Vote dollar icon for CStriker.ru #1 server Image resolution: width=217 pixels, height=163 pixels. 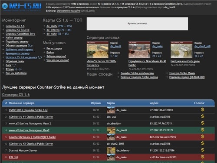coord(203,116)
